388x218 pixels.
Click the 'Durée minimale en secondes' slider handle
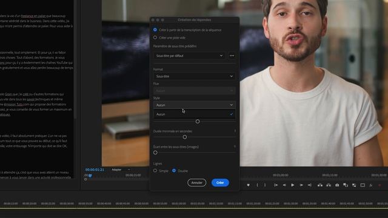click(184, 137)
